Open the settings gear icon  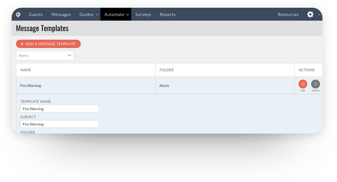310,15
